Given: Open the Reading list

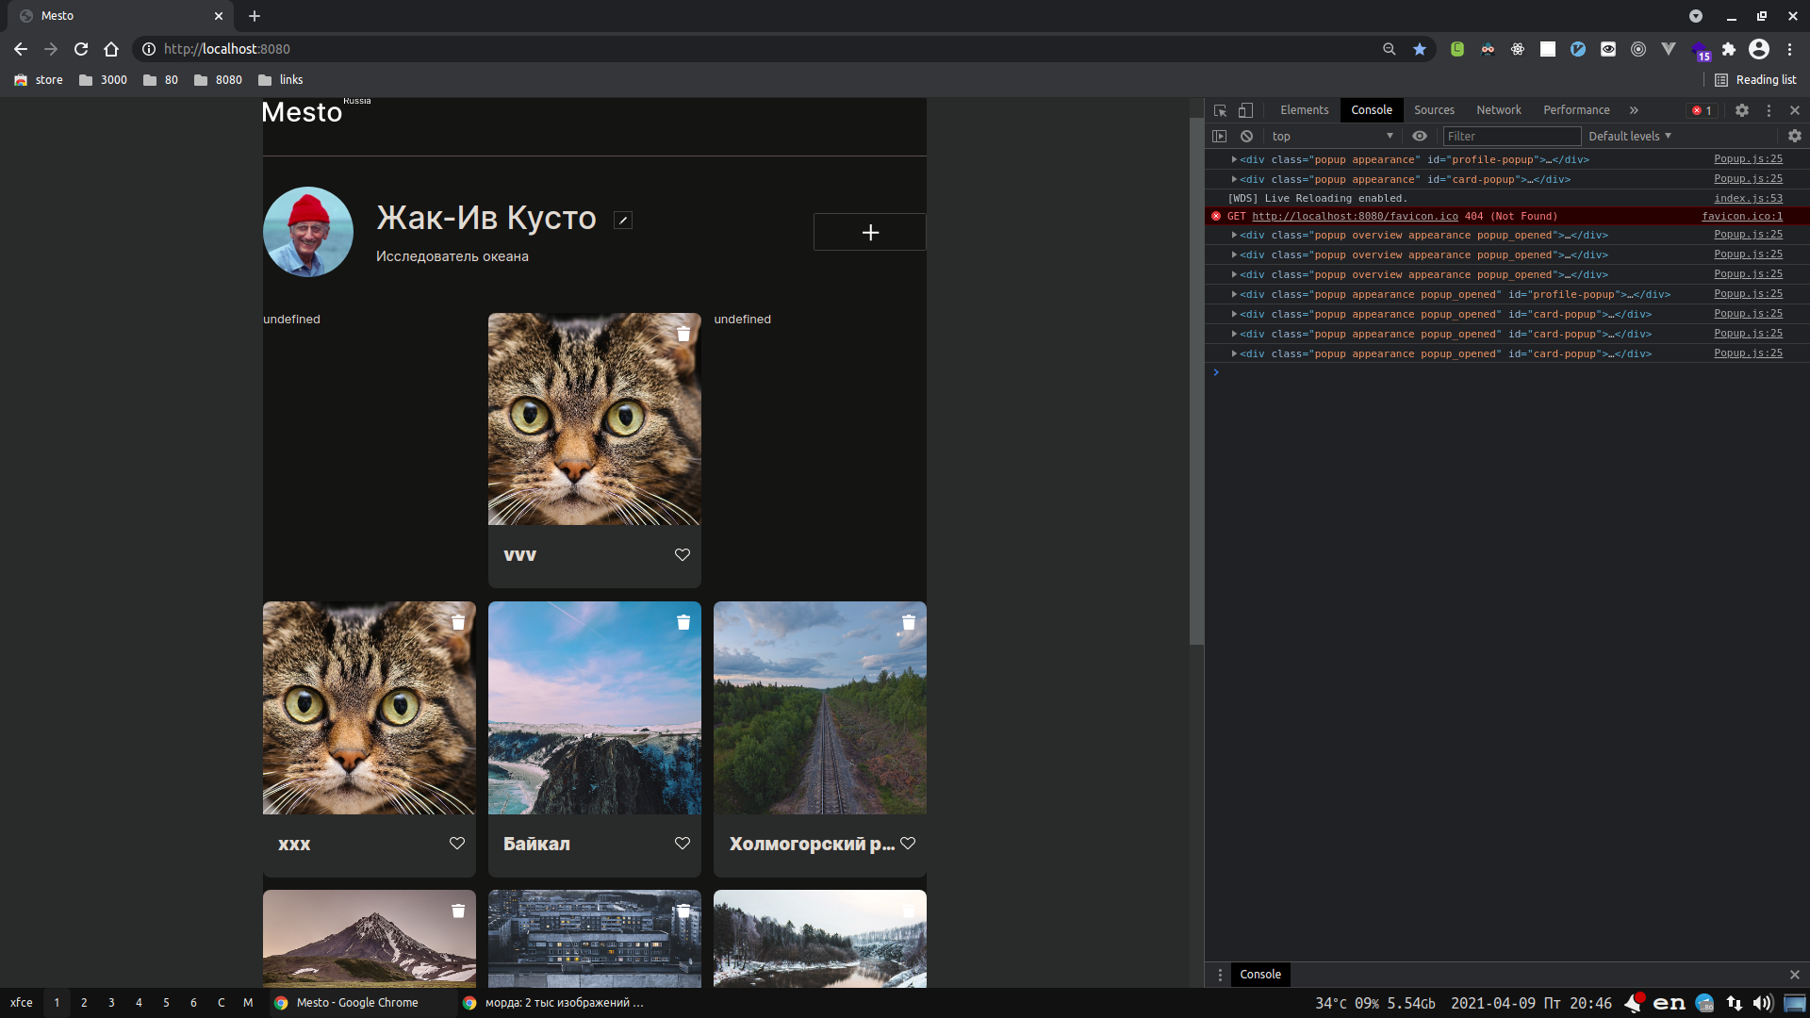Looking at the screenshot, I should 1755,80.
